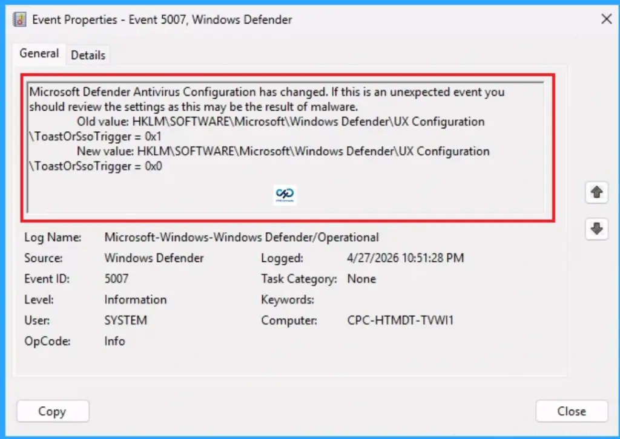Click the Close button at the bottom

572,411
